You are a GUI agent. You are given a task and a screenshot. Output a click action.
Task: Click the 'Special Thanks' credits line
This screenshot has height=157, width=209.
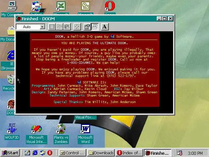[x=94, y=102]
